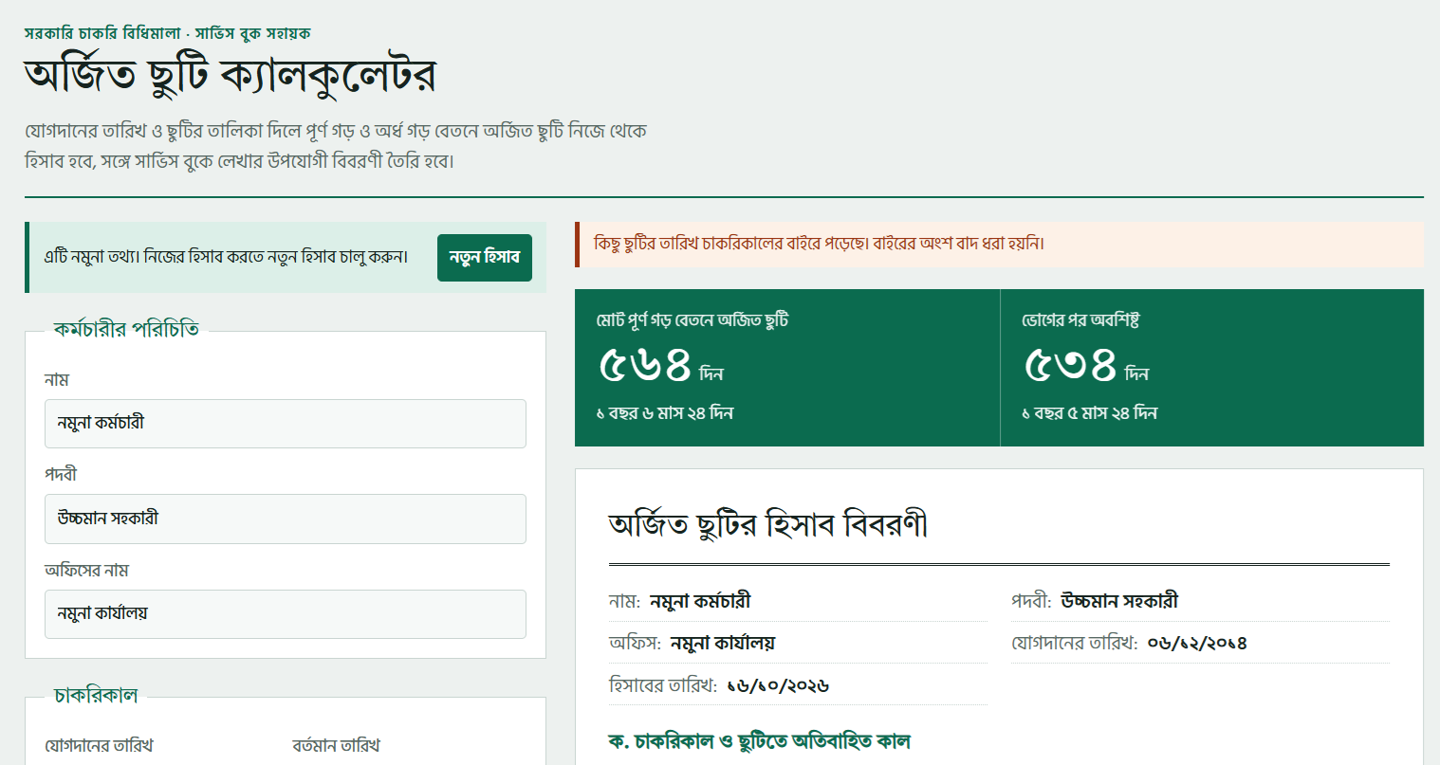The width and height of the screenshot is (1440, 765).
Task: Click the warning about leave dates outside service
Action: (999, 244)
